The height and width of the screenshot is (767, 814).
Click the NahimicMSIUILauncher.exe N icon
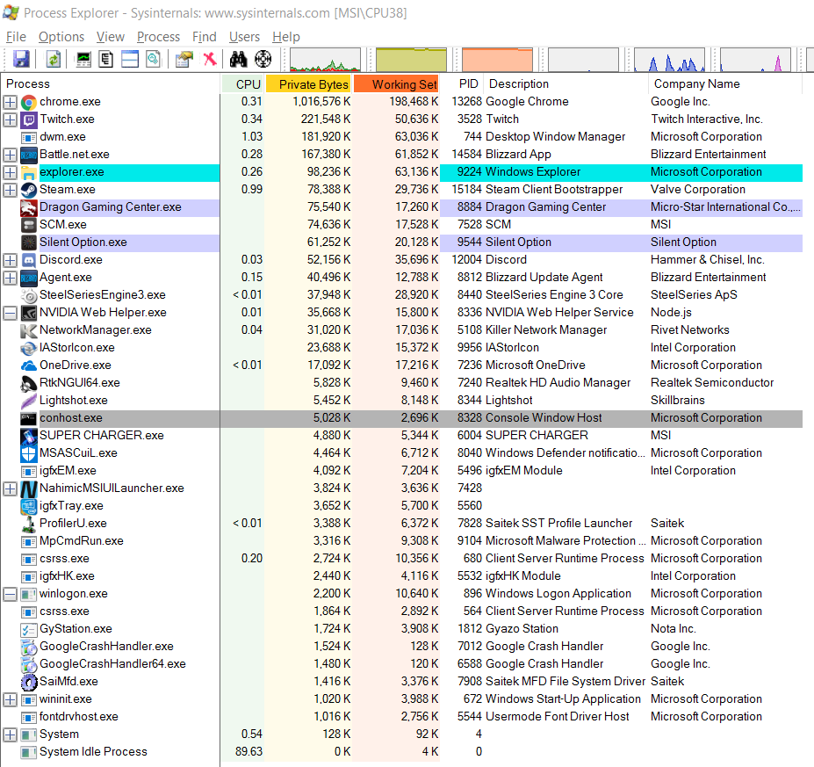coord(29,488)
